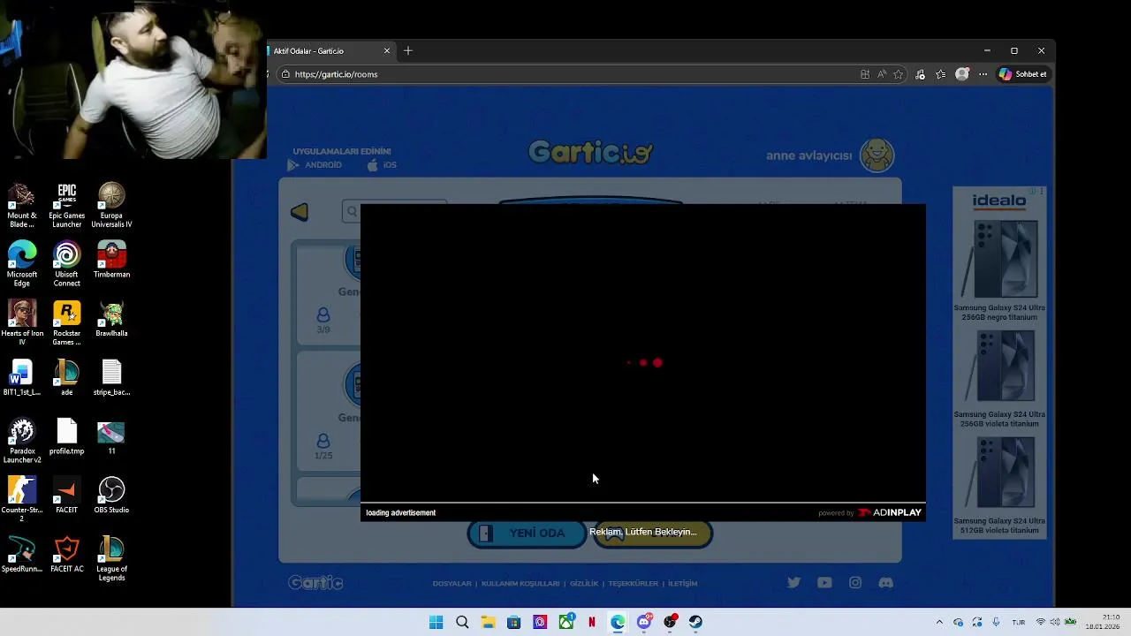
Task: Open Gartic Twitter social icon
Action: click(793, 582)
